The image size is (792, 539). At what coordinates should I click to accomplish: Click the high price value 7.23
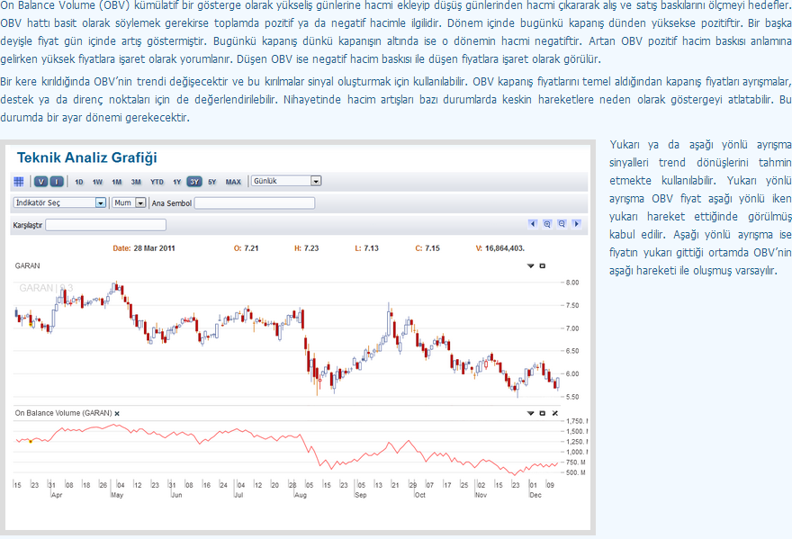pos(311,248)
